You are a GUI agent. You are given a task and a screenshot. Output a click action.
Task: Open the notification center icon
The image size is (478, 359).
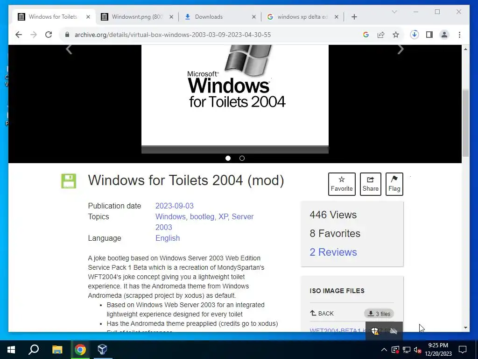point(463,350)
